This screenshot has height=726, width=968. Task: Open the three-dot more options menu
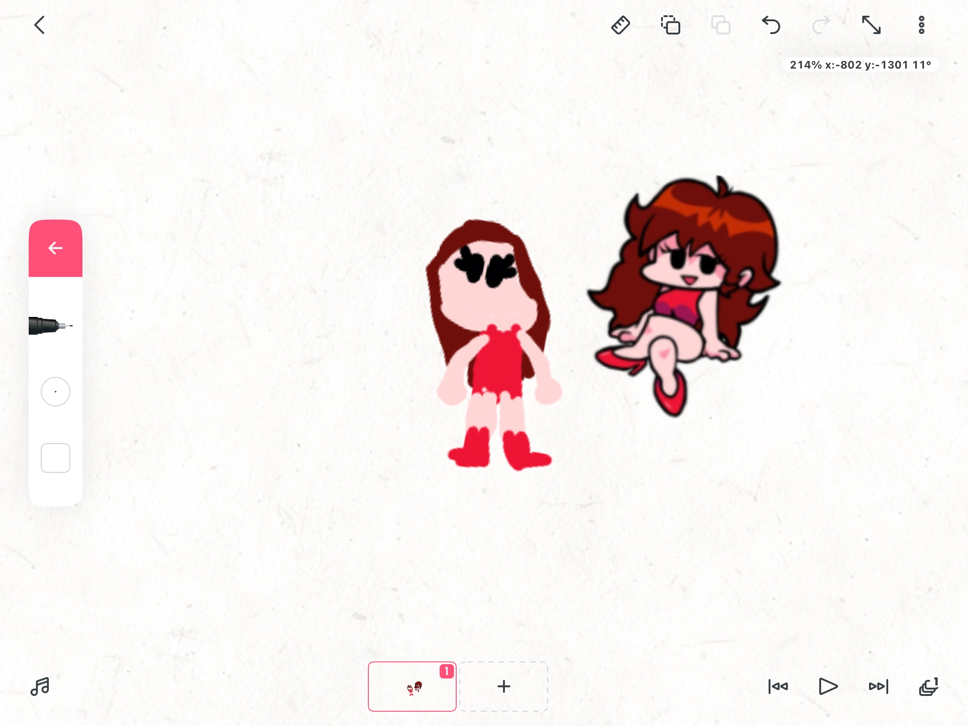point(921,25)
